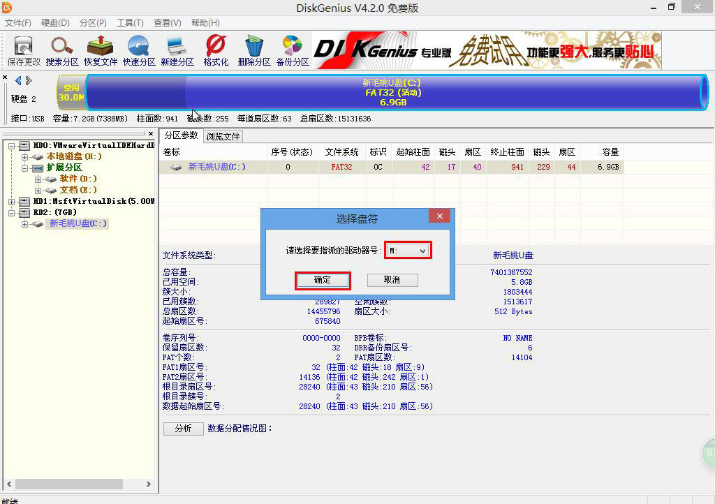
Task: Click the New Partition (新建分区) icon
Action: 177,50
